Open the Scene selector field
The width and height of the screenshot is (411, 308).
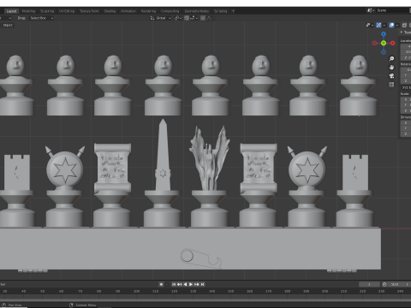[392, 10]
